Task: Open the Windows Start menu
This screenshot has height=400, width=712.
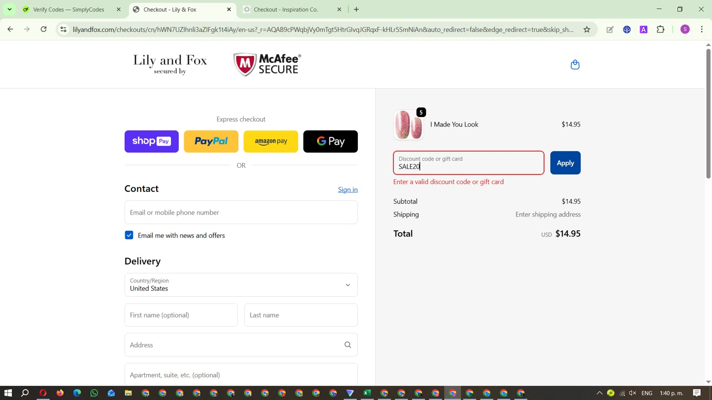Action: (x=8, y=393)
